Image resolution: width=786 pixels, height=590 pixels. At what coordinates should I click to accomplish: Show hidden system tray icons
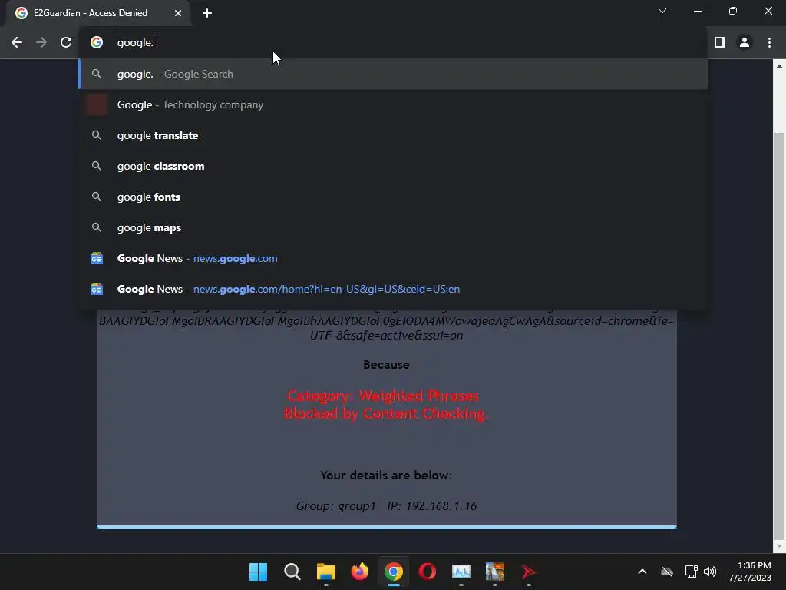coord(642,572)
